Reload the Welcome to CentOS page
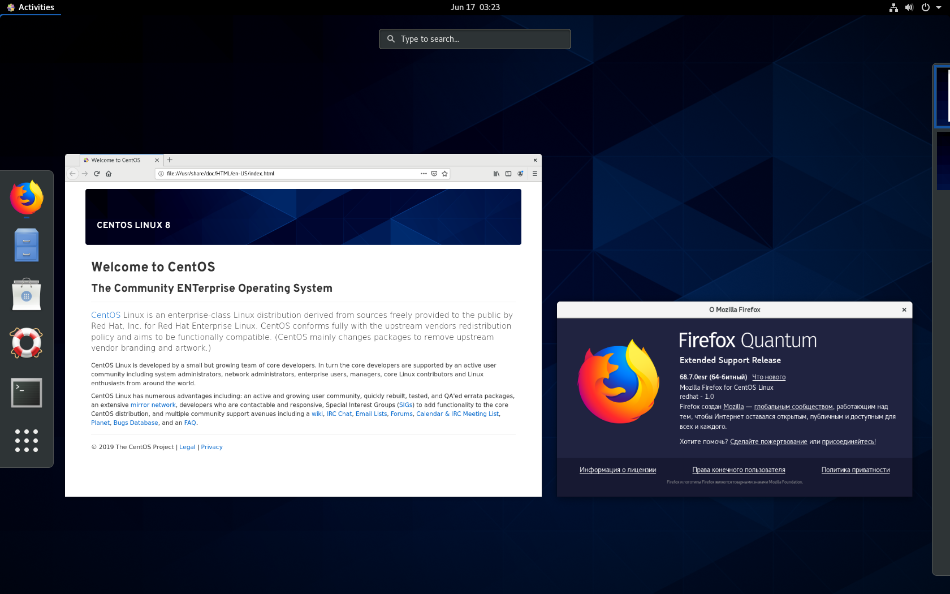 point(97,174)
